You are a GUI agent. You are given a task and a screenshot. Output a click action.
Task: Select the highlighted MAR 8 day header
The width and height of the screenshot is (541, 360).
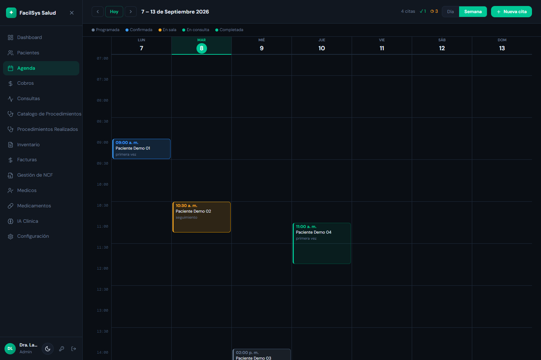click(x=201, y=45)
